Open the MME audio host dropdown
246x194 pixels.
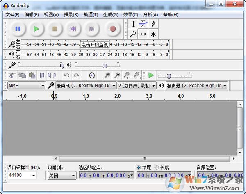(26, 86)
